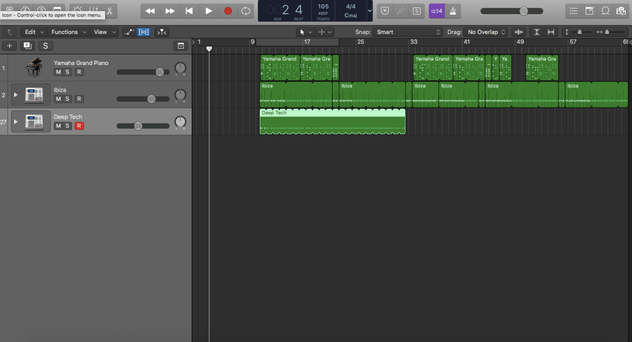The width and height of the screenshot is (632, 342).
Task: Expand the Ibiza track stack
Action: [x=16, y=95]
